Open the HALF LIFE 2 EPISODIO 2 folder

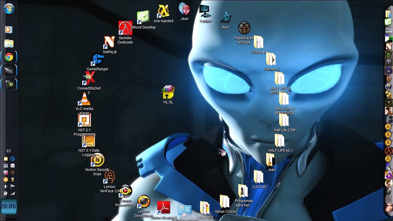click(x=284, y=99)
